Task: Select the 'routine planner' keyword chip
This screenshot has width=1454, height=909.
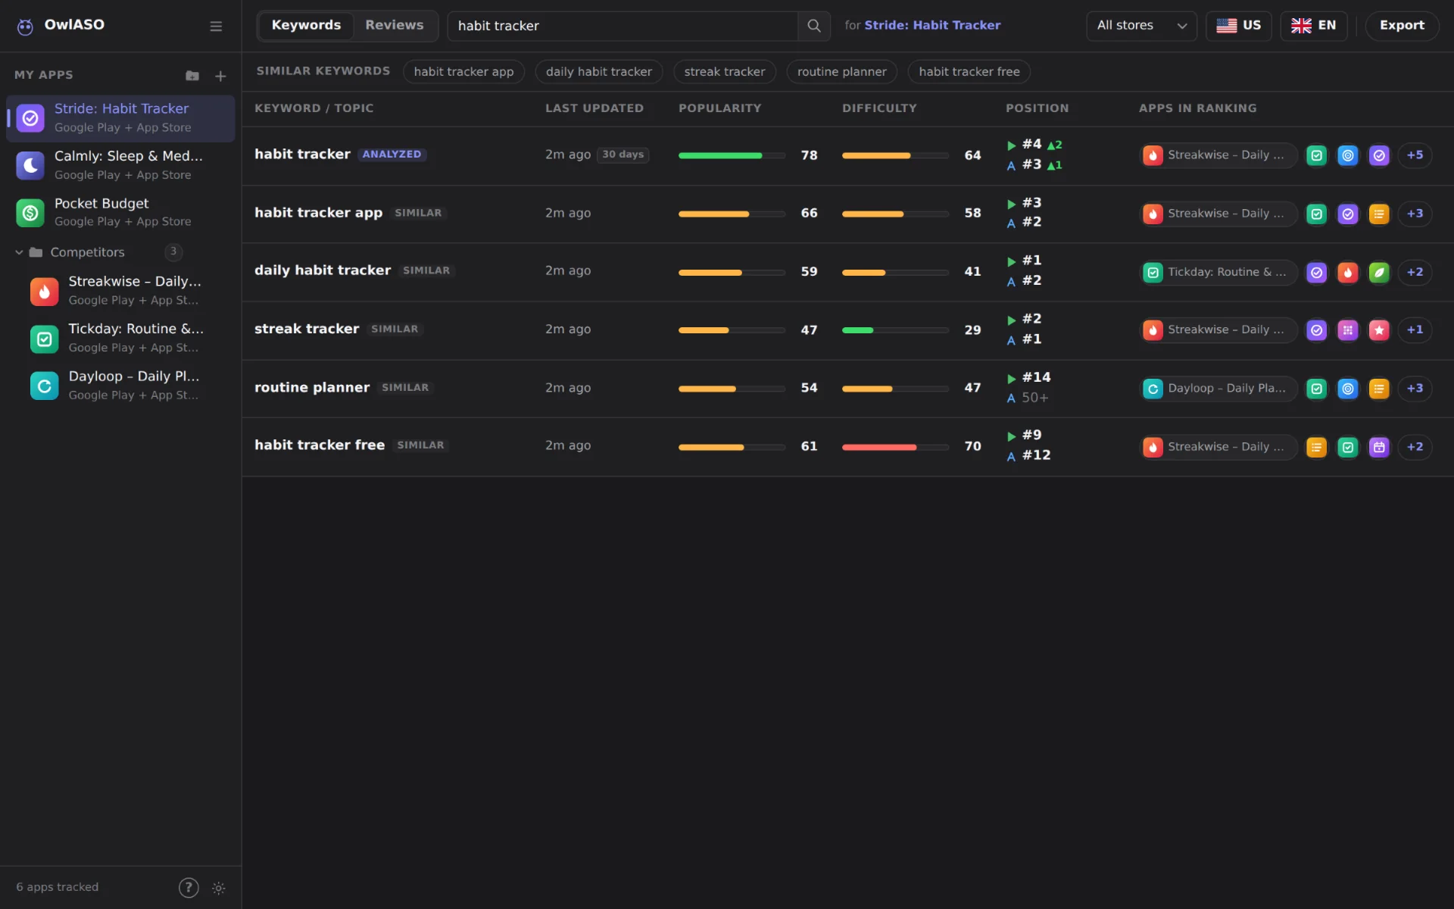Action: 841,72
